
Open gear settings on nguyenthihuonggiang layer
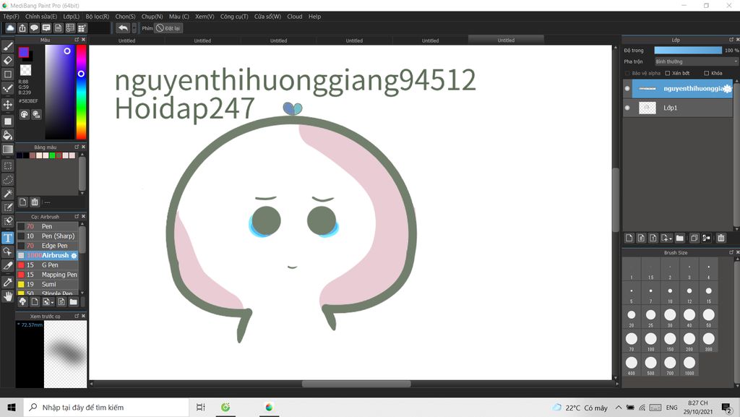tap(727, 89)
